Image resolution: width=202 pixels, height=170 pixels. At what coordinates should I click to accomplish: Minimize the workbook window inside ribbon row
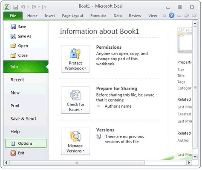[x=179, y=16]
